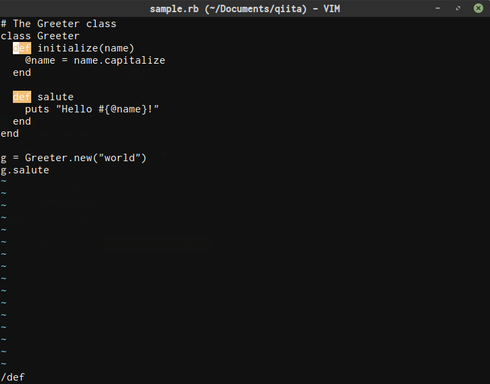Click the initialize method name

(x=68, y=48)
